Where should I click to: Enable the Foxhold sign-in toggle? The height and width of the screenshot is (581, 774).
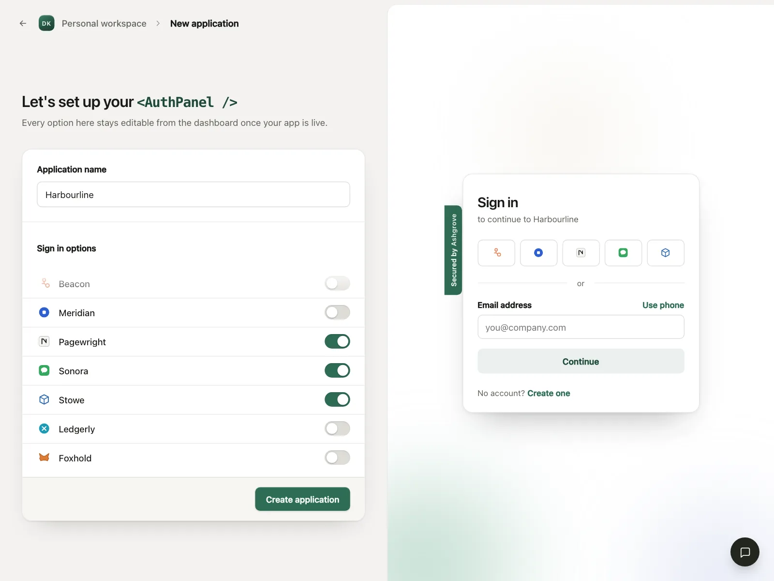[x=337, y=458]
